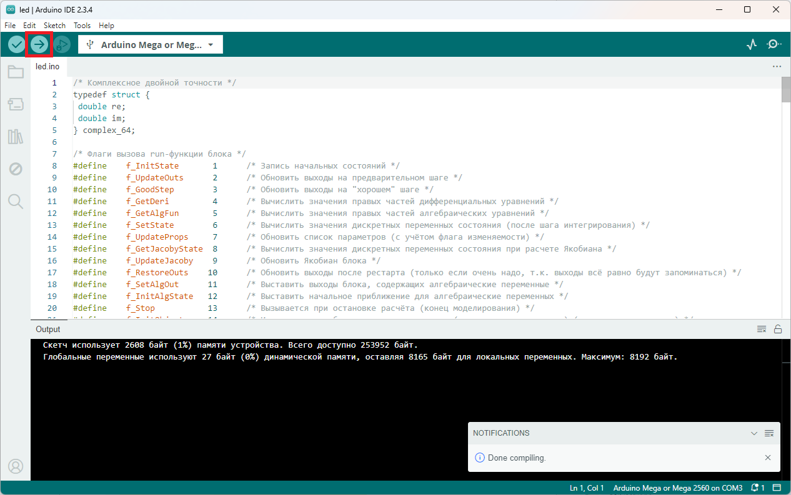Screen dimensions: 791x495
Task: Open the Library Manager sidebar panel
Action: [x=16, y=137]
